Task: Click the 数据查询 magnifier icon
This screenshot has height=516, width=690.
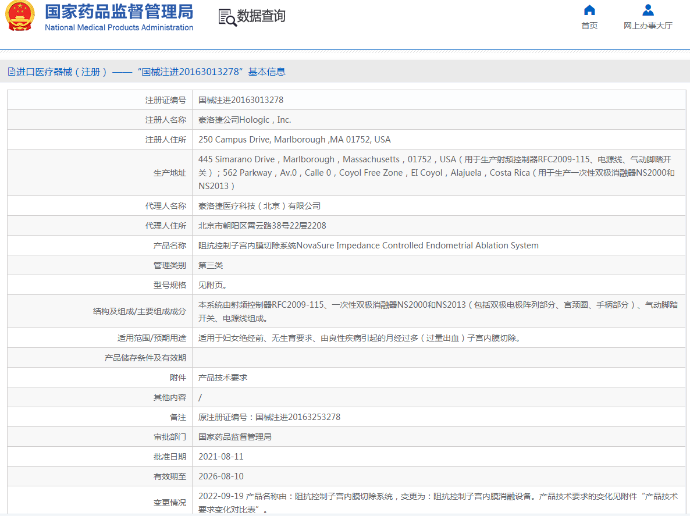Action: click(227, 17)
